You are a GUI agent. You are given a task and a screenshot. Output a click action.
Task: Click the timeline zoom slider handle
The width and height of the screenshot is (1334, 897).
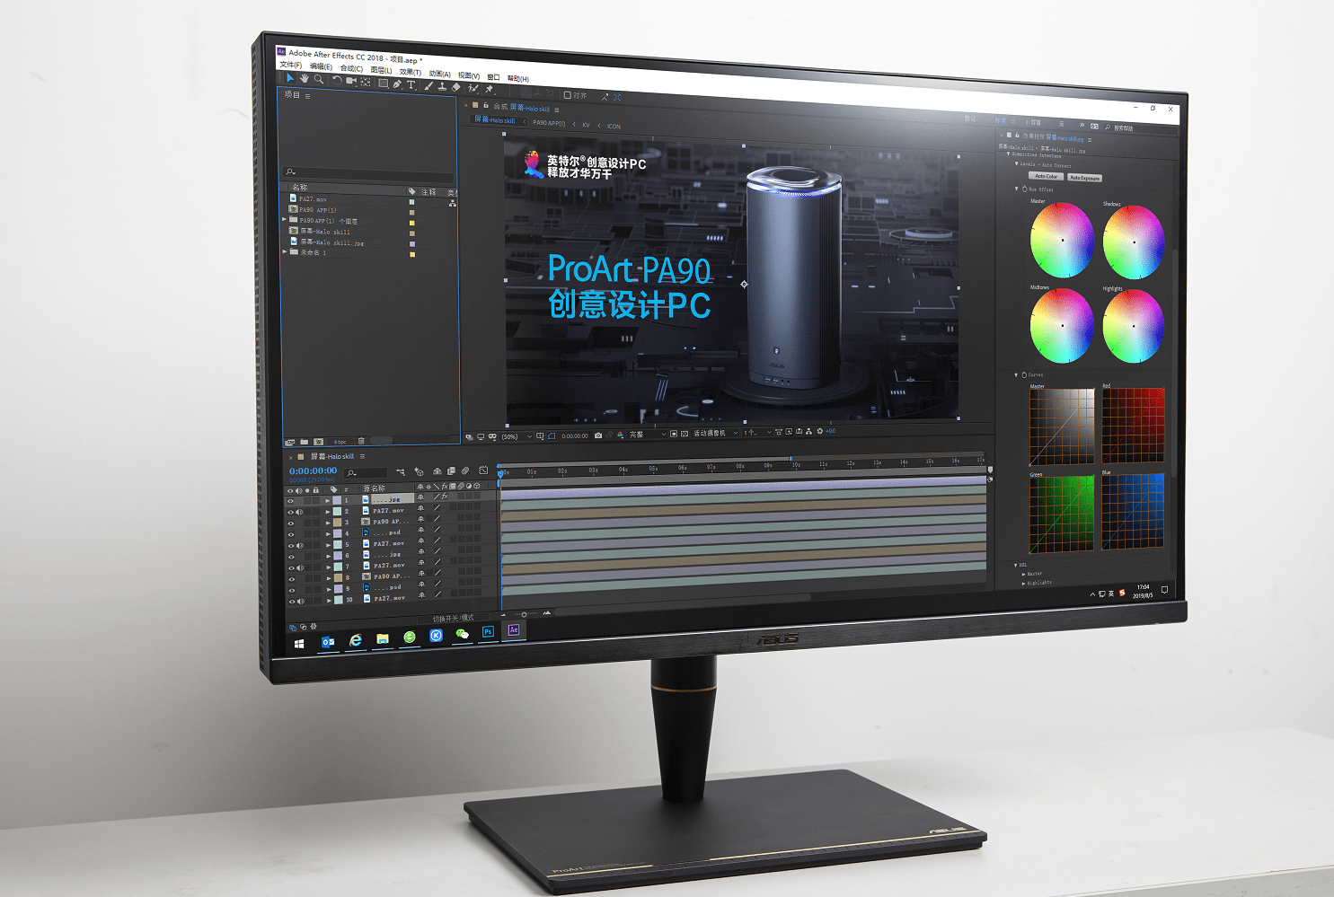524,614
